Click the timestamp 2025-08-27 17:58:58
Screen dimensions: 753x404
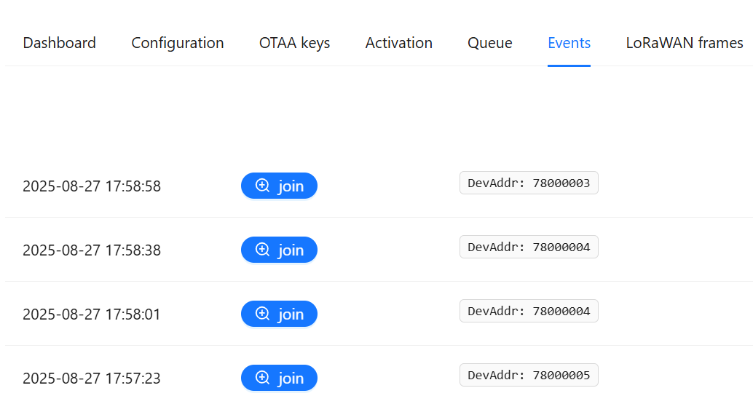click(92, 186)
